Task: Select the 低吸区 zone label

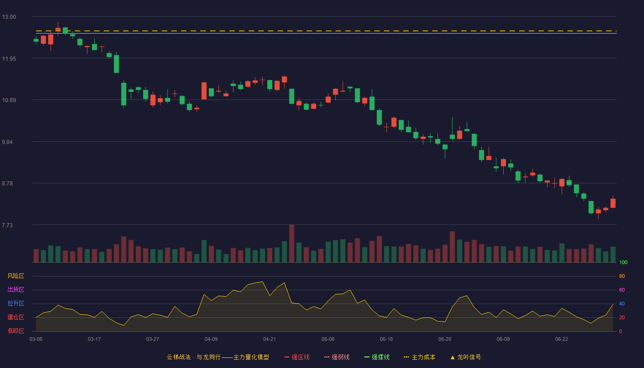Action: (16, 331)
